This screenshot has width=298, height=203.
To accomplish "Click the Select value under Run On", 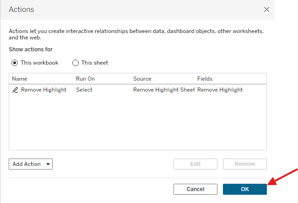I will pos(84,90).
